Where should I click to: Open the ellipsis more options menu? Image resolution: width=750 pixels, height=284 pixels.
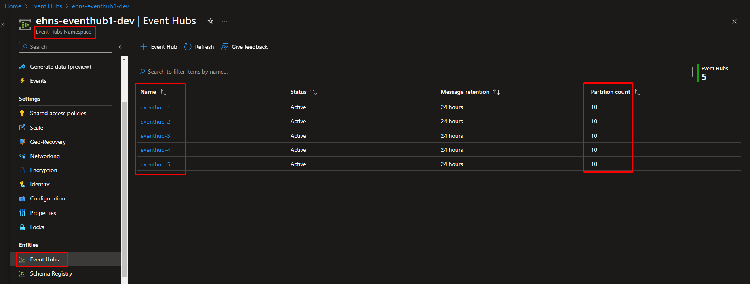point(225,21)
